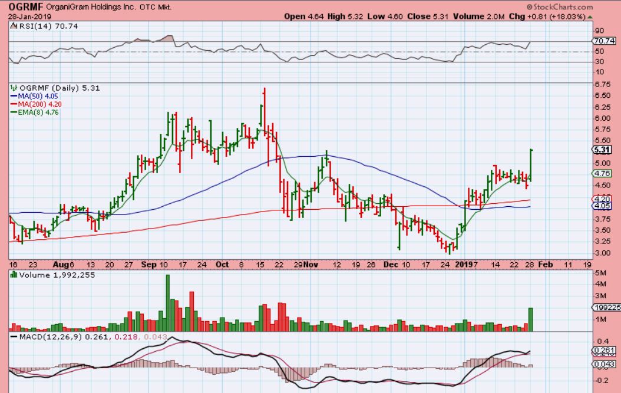Click the MA(200) 4.20 legend entry

click(36, 104)
